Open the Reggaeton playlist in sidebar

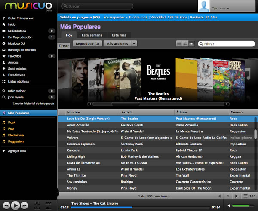click(16, 141)
